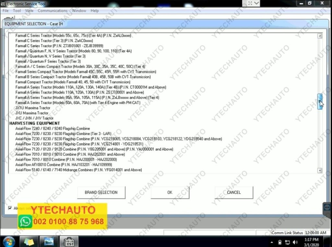Select Farmall A Series 85A, 95A, 105A, 115A row

coord(87,98)
